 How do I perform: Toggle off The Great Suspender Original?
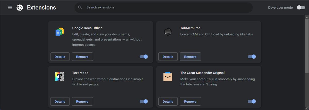point(252,102)
